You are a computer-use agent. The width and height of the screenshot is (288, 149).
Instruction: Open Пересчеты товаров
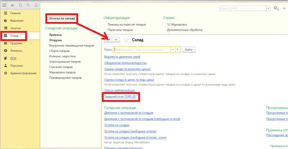[120, 30]
